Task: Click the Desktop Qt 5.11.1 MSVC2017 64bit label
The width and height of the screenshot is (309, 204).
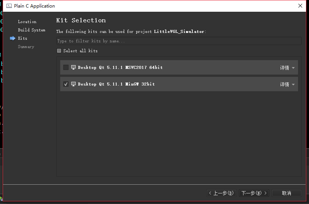Action: pos(120,67)
